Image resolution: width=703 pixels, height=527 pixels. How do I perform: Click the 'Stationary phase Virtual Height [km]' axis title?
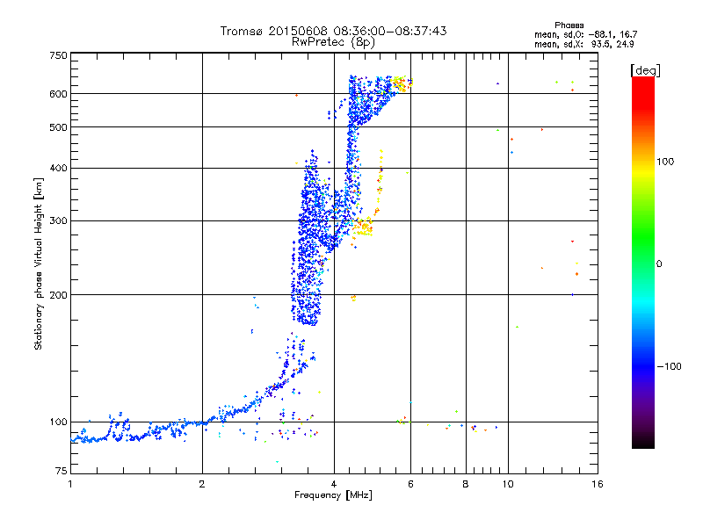point(39,263)
